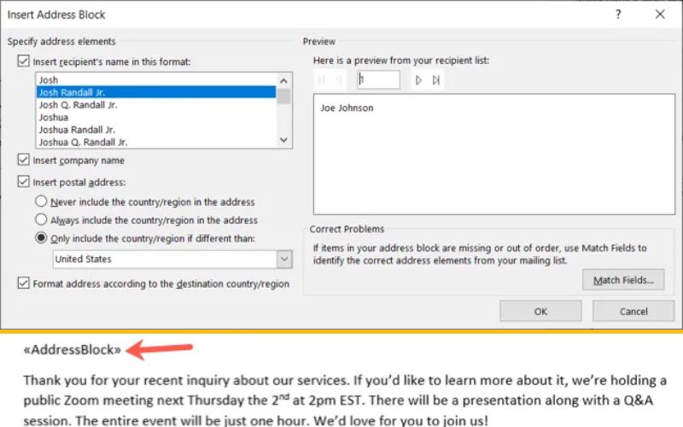The height and width of the screenshot is (427, 683).
Task: Open dialog help question mark
Action: (618, 15)
